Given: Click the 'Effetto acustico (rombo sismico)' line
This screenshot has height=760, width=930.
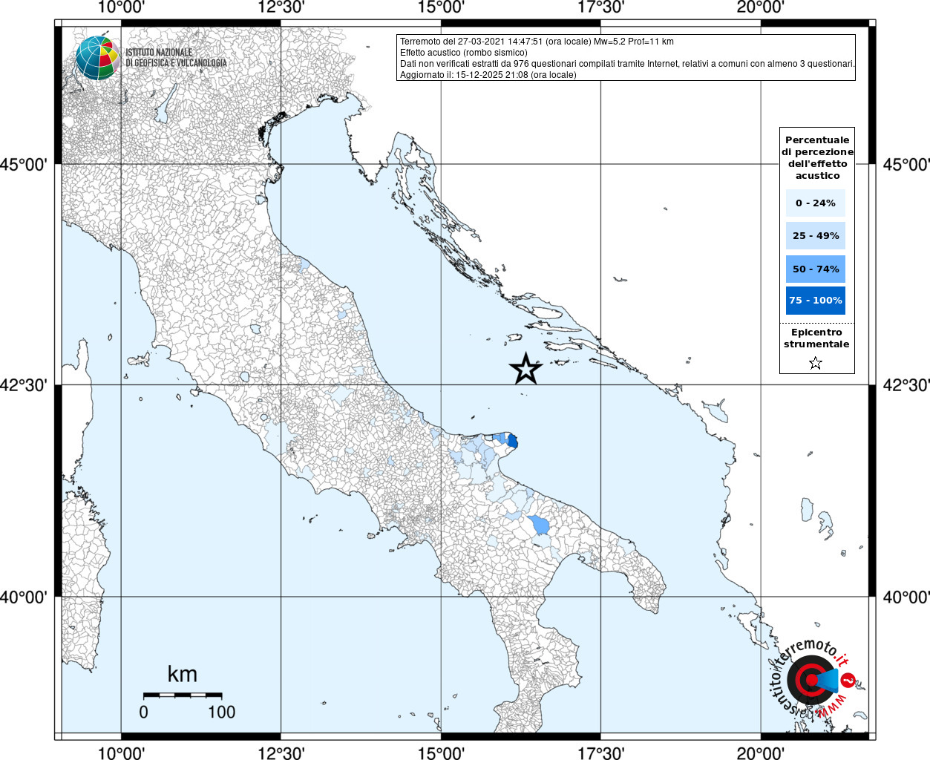Looking at the screenshot, I should 464,53.
